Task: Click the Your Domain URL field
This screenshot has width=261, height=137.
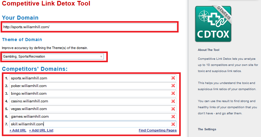Action: (x=89, y=27)
